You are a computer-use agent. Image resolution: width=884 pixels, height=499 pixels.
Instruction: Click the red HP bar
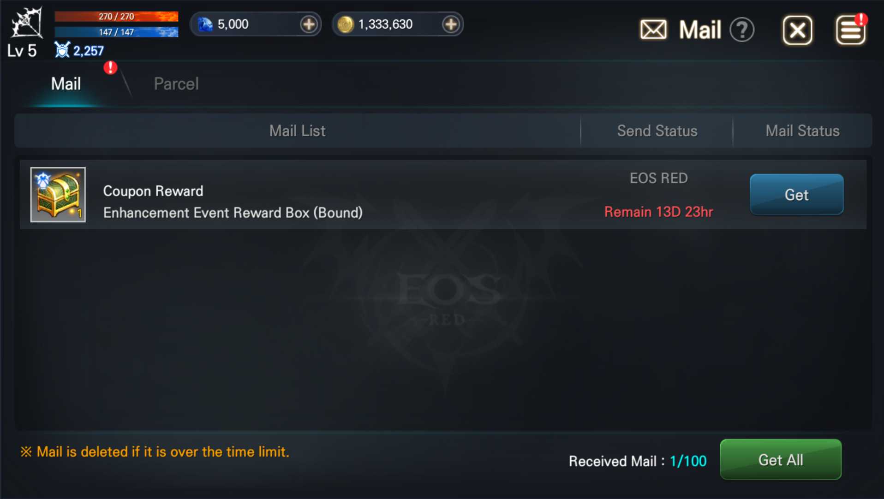116,17
